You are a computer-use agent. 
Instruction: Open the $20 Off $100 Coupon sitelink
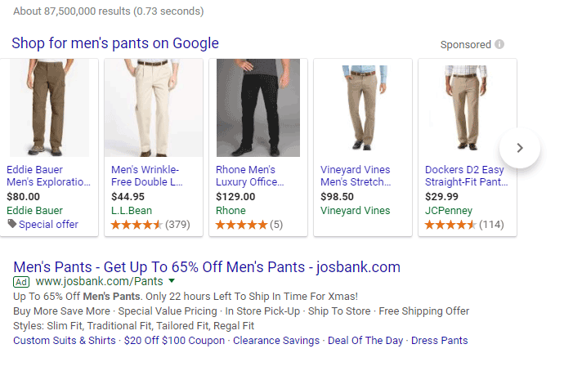tap(174, 340)
